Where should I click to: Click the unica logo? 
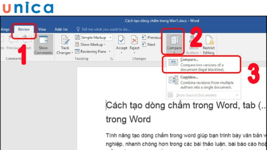click(28, 8)
